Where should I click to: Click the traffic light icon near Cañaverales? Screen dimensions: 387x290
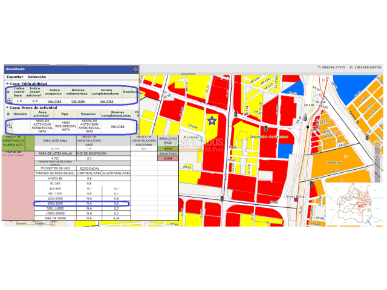(x=264, y=129)
